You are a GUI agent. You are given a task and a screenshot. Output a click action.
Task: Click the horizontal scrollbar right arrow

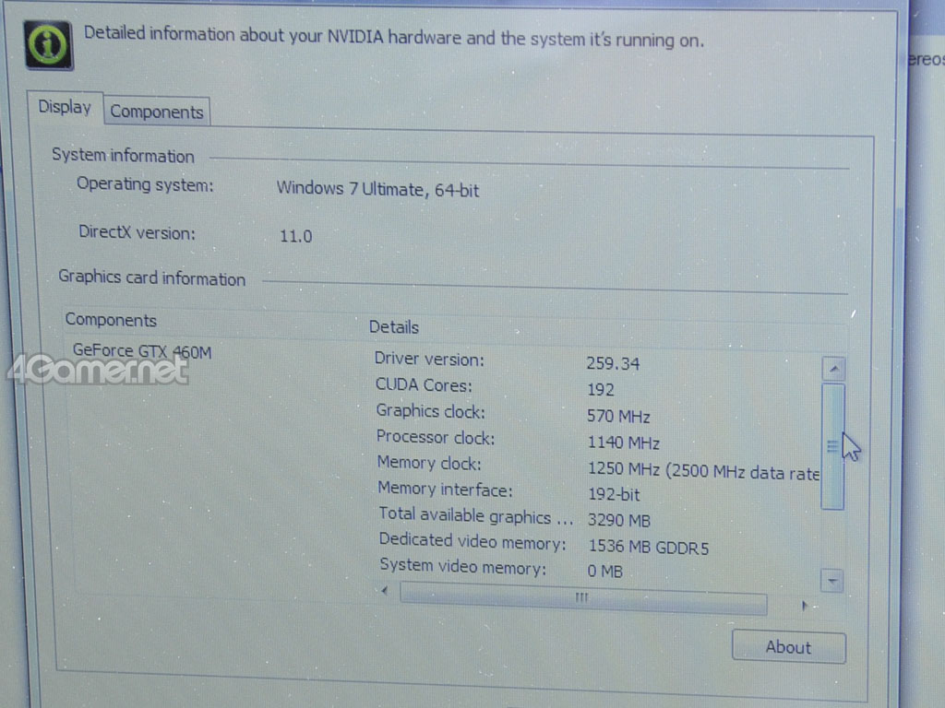(805, 606)
